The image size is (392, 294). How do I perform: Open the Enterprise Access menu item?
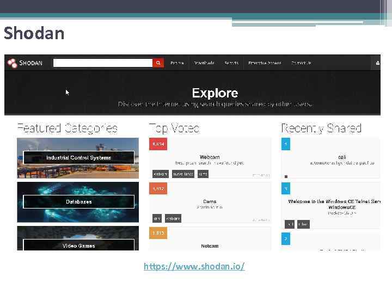click(x=265, y=63)
